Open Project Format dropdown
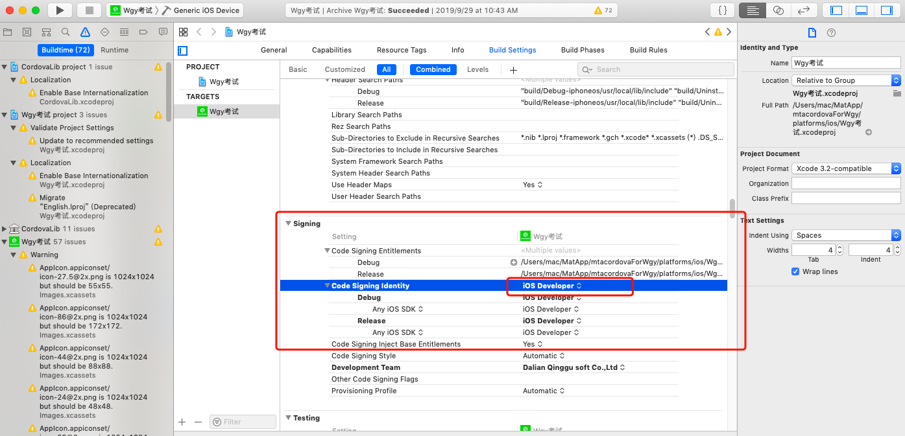This screenshot has height=436, width=905. pyautogui.click(x=846, y=168)
